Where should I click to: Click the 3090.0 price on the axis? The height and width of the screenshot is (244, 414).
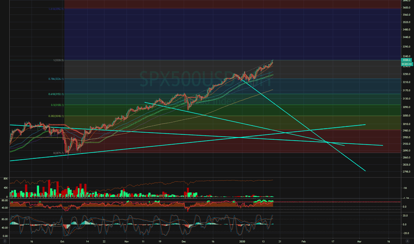(406, 107)
